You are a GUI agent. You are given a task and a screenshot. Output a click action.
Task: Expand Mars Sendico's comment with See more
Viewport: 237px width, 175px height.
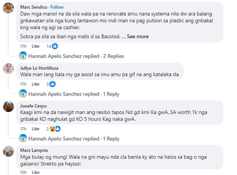click(138, 37)
